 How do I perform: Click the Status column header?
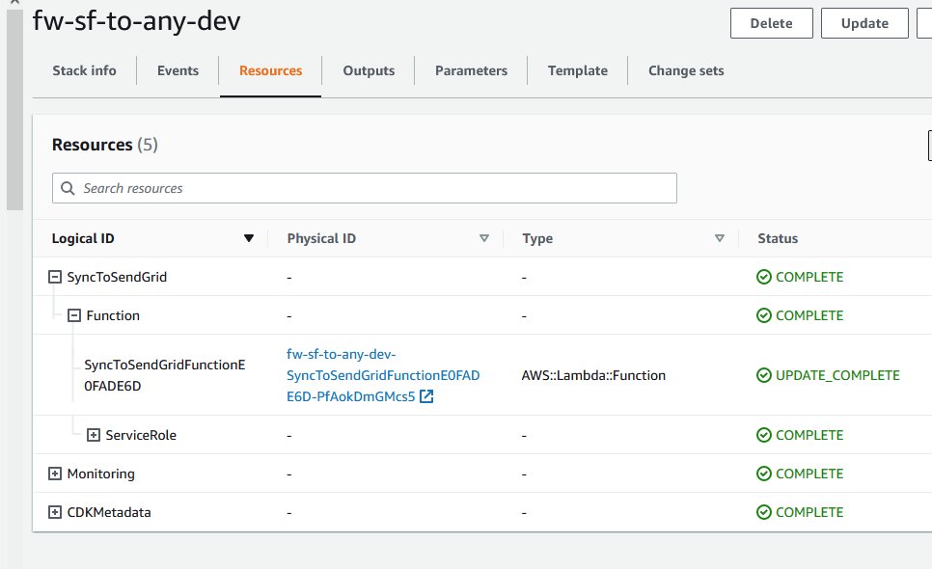tap(778, 238)
